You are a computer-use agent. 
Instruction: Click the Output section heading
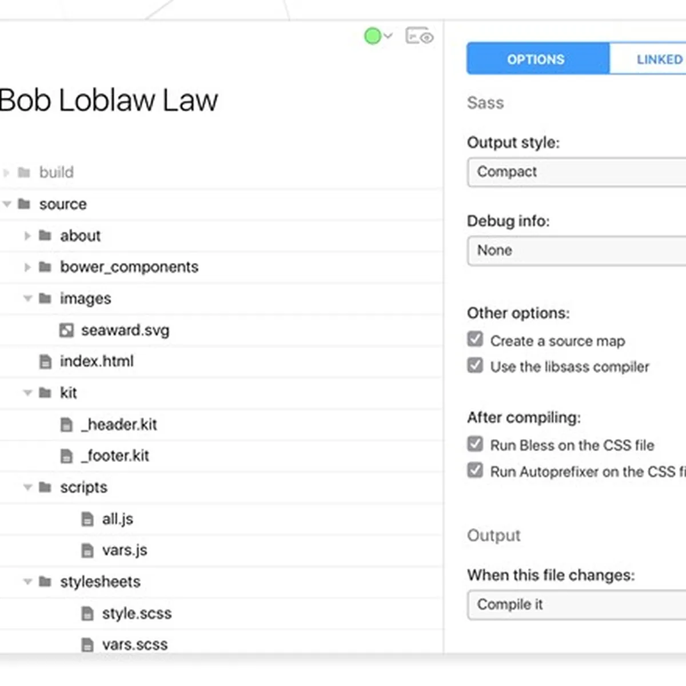[x=494, y=536]
